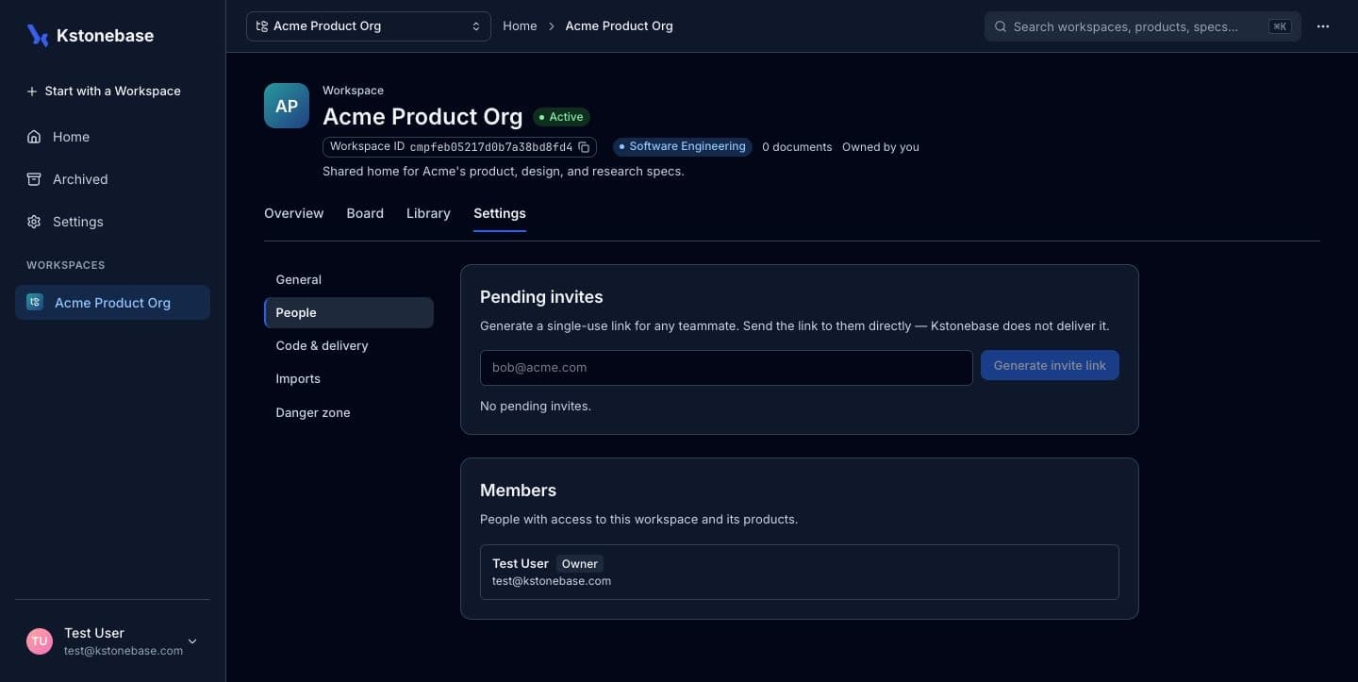Select the People settings section

coord(349,313)
